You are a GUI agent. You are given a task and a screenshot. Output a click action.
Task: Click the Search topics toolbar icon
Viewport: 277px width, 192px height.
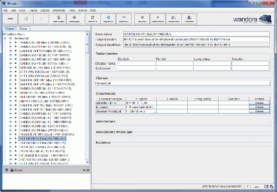pyautogui.click(x=158, y=18)
